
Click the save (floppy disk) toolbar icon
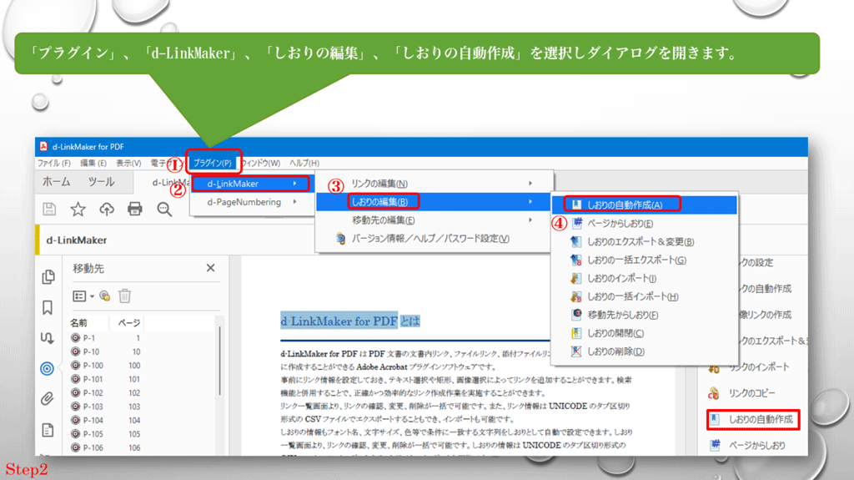tap(50, 209)
